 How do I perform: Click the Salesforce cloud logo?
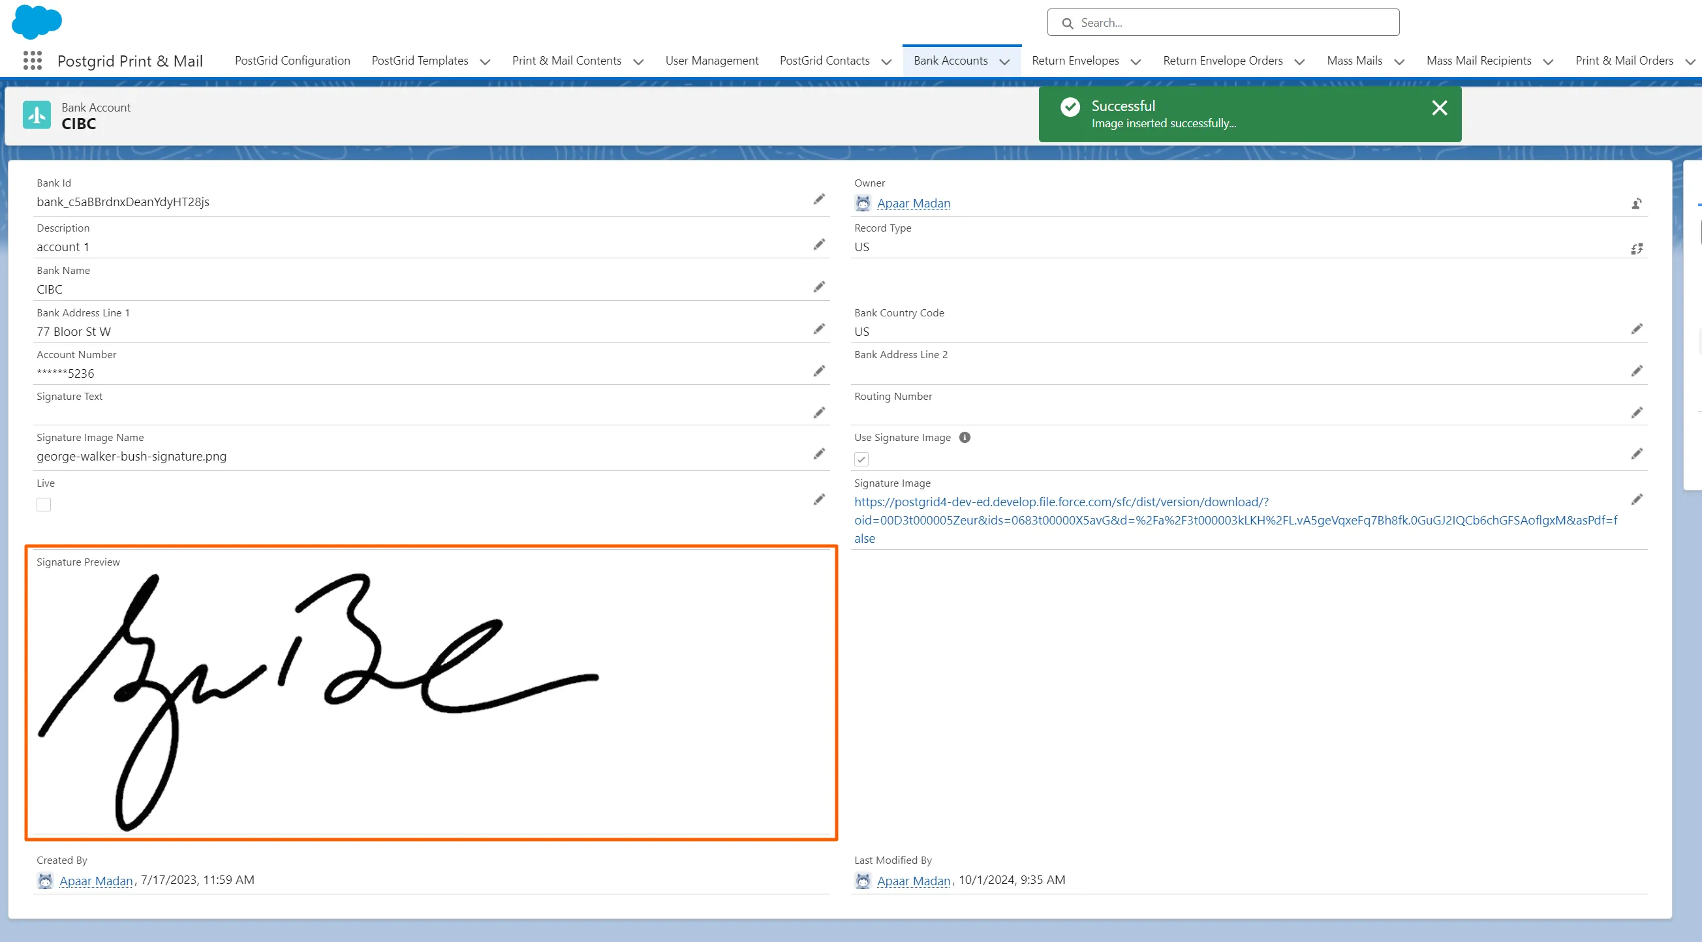coord(37,21)
